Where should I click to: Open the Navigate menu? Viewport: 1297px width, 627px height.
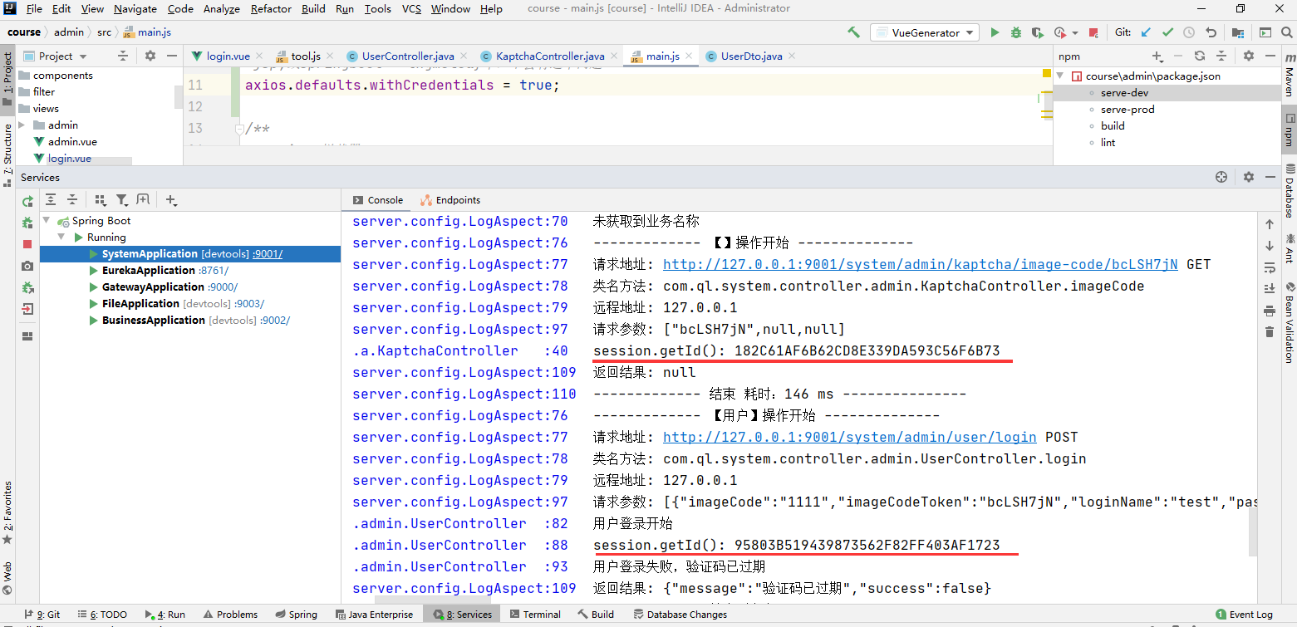click(135, 8)
